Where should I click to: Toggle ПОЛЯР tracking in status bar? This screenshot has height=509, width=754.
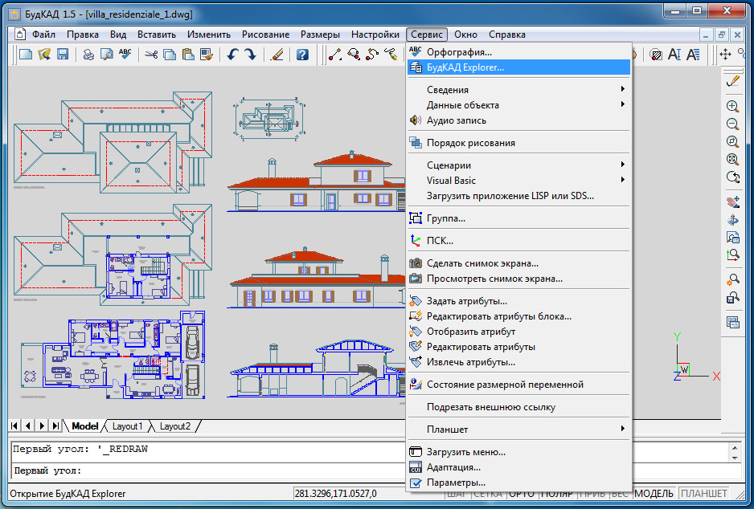(x=556, y=494)
